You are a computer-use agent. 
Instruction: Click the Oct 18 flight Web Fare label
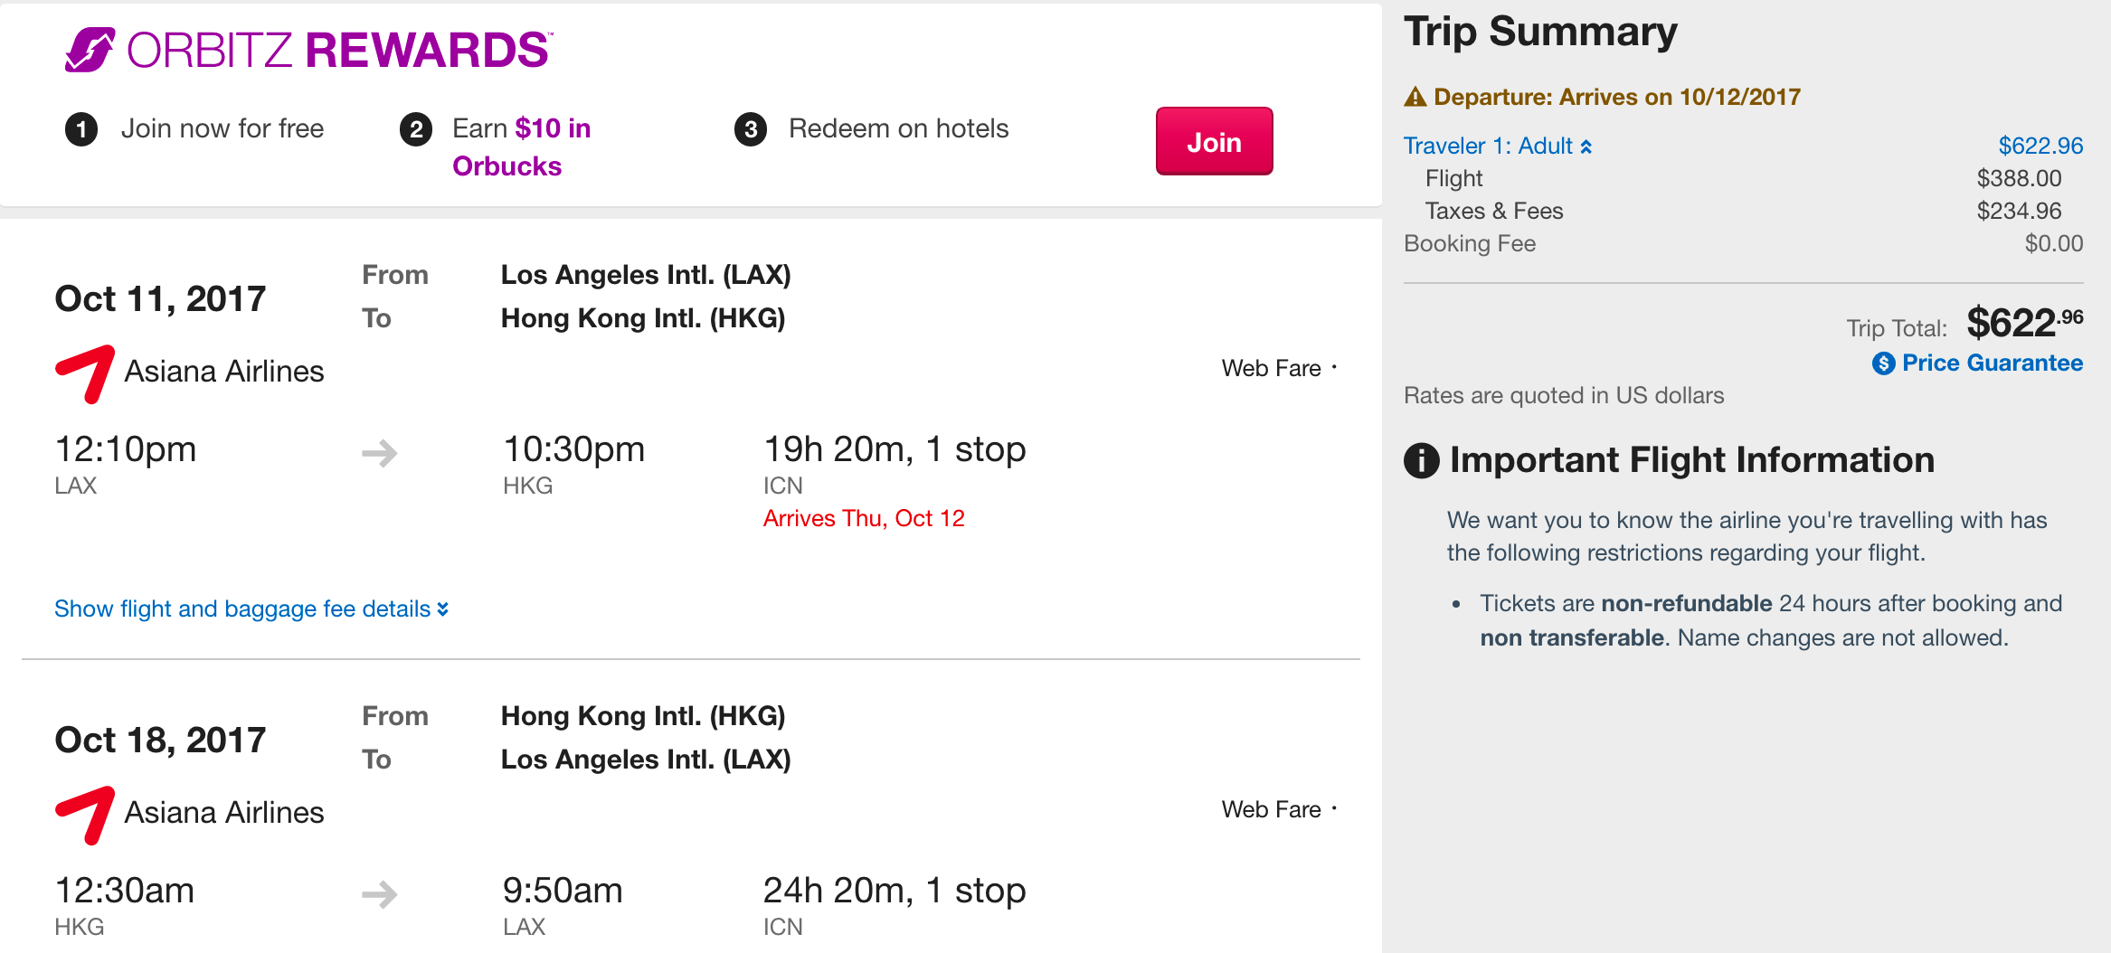[1271, 809]
